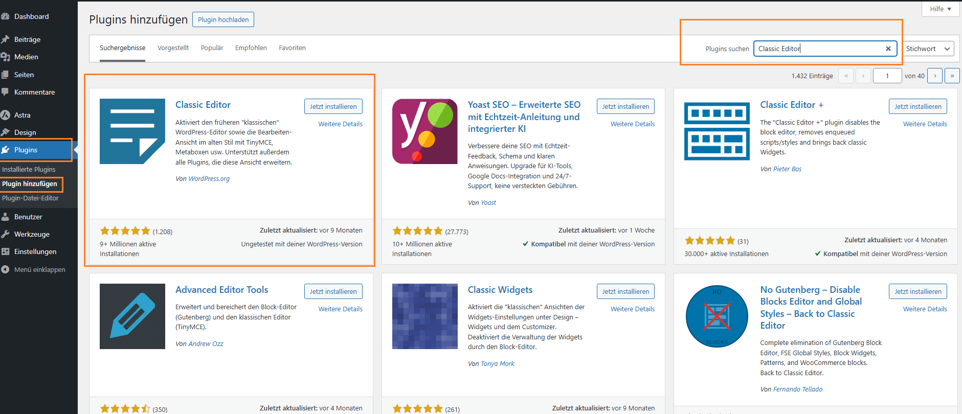Image resolution: width=962 pixels, height=414 pixels.
Task: Open the Pieter Bos author link
Action: pos(787,169)
